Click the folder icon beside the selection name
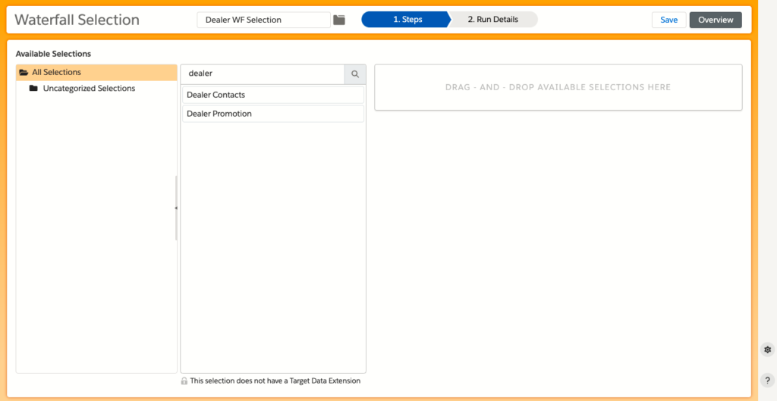The image size is (777, 401). [x=339, y=20]
